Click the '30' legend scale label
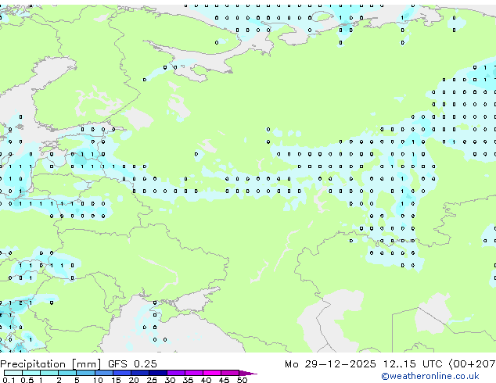The width and height of the screenshot is (496, 383). click(x=170, y=380)
